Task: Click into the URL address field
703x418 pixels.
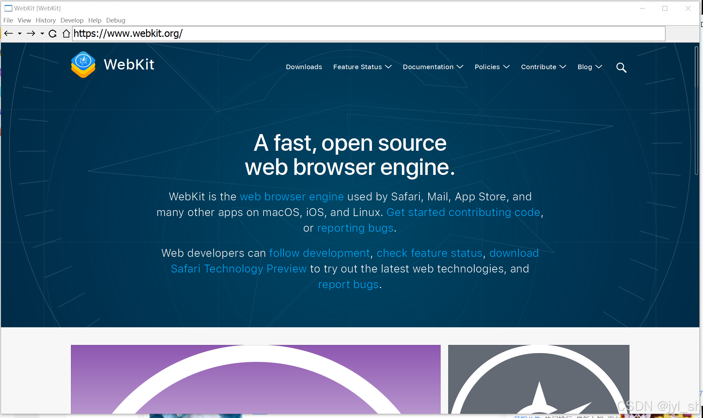Action: pos(368,34)
